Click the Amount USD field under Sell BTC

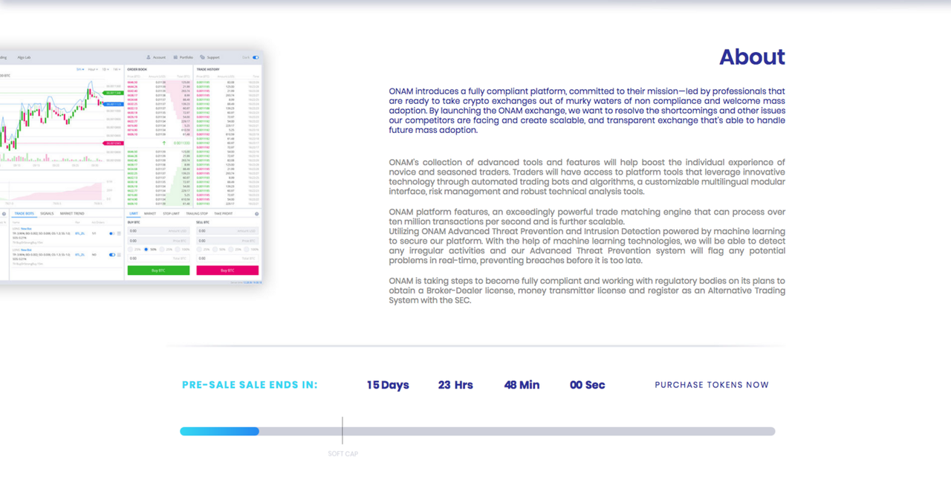click(x=227, y=231)
